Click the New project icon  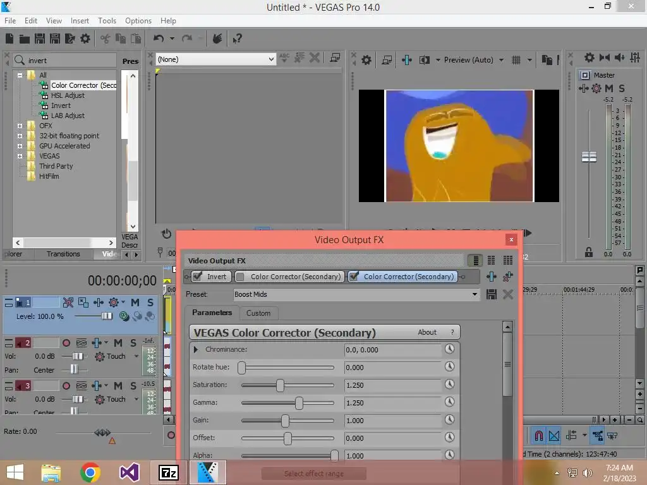tap(9, 39)
